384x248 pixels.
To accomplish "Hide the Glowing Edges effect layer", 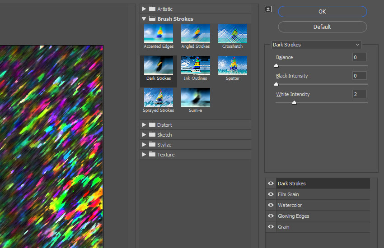I will point(271,216).
